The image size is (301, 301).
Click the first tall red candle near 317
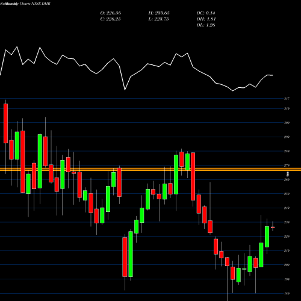pos(5,123)
